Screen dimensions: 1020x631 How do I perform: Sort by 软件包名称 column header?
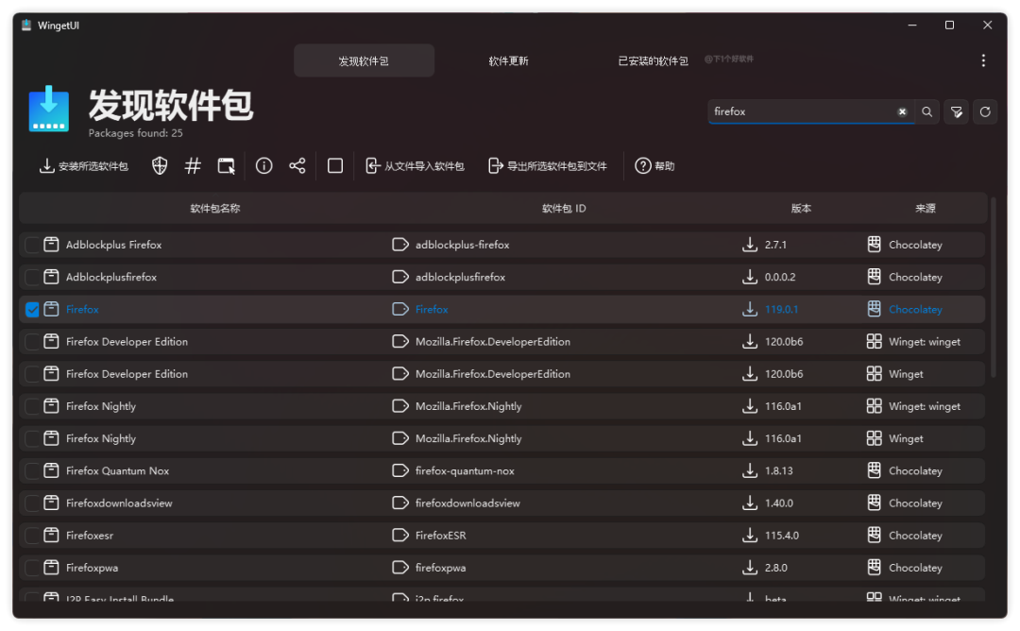[214, 208]
